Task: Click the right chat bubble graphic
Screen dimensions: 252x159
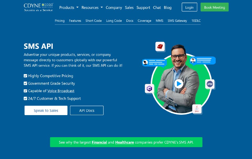Action: tap(202, 60)
